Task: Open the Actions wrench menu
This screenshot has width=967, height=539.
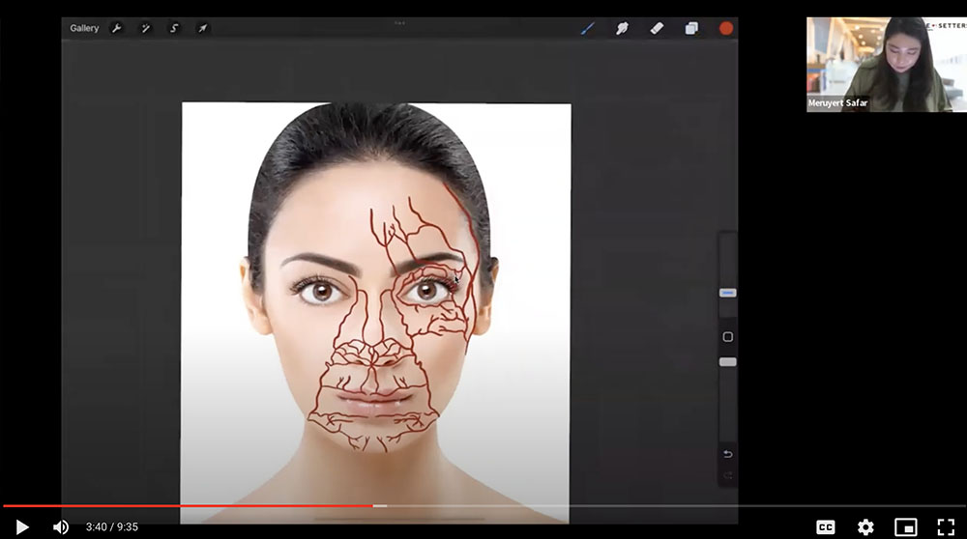Action: 116,28
